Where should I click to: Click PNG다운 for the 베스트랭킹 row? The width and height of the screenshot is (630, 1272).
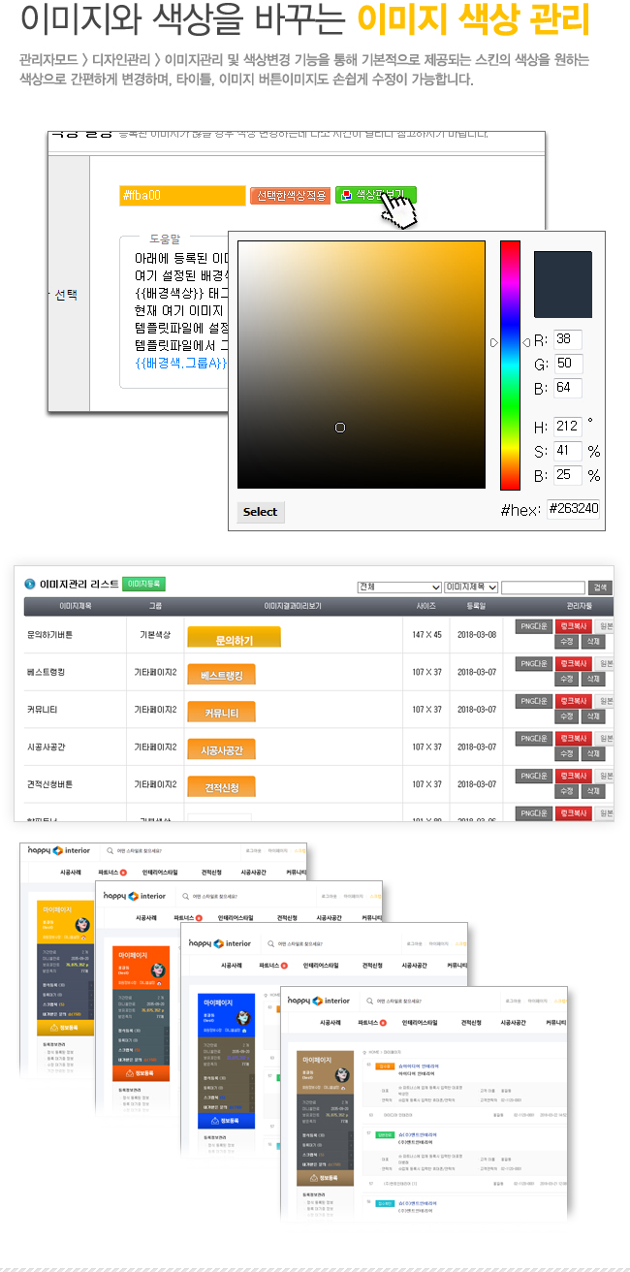click(534, 664)
